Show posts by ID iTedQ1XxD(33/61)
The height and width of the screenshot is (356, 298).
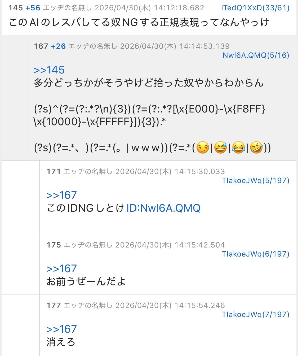point(255,8)
